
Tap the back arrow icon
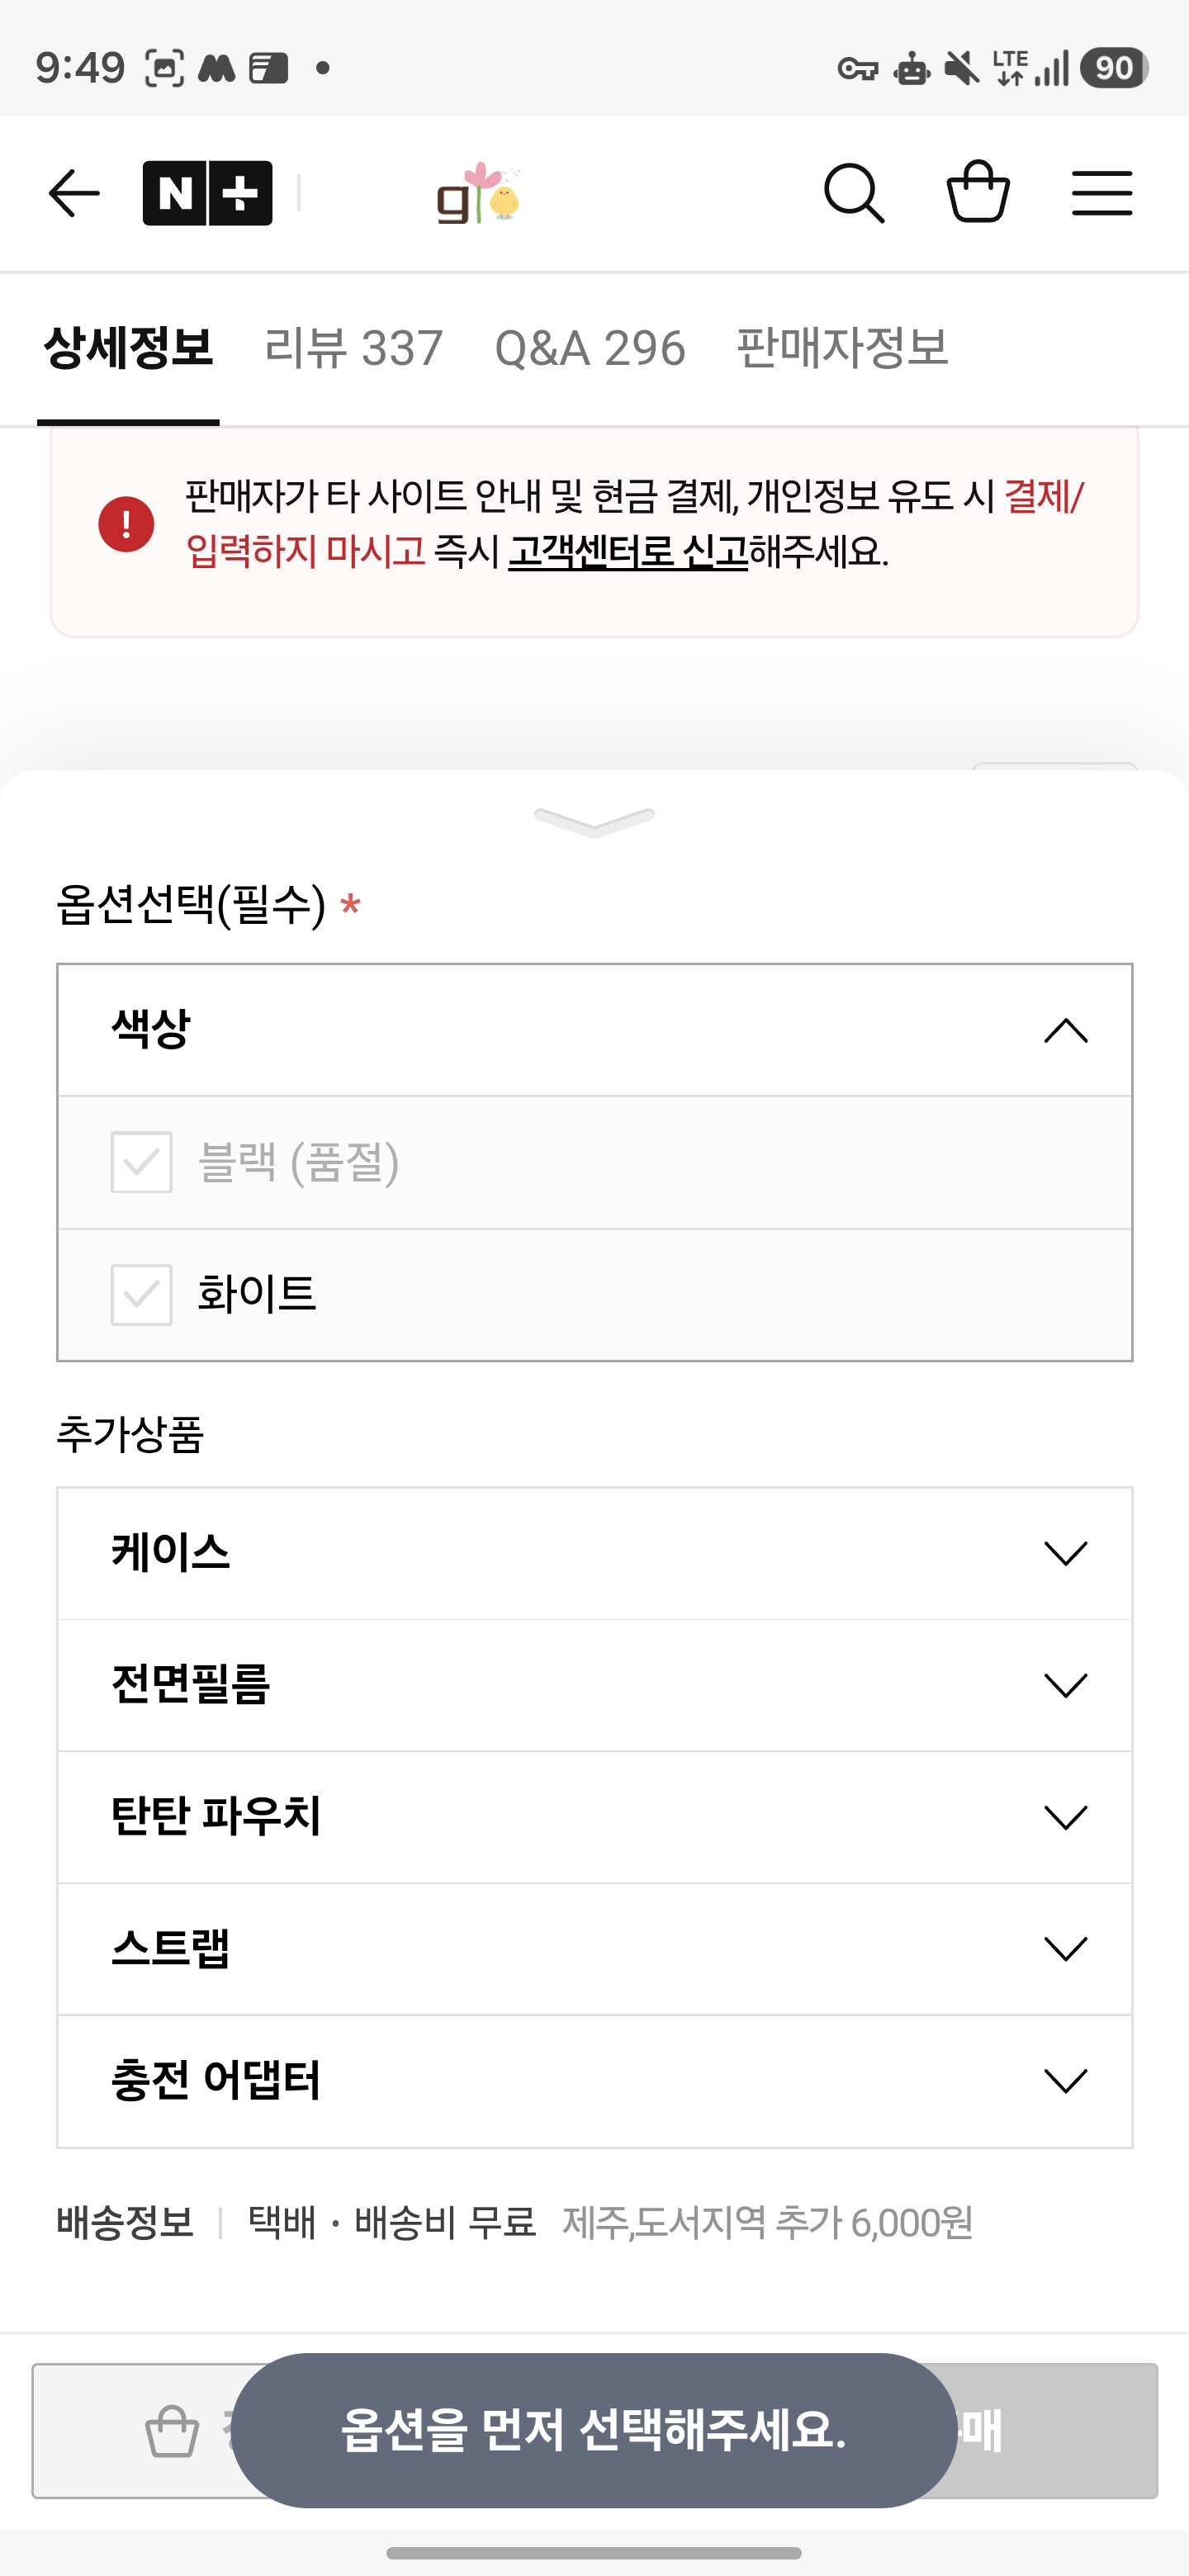74,193
